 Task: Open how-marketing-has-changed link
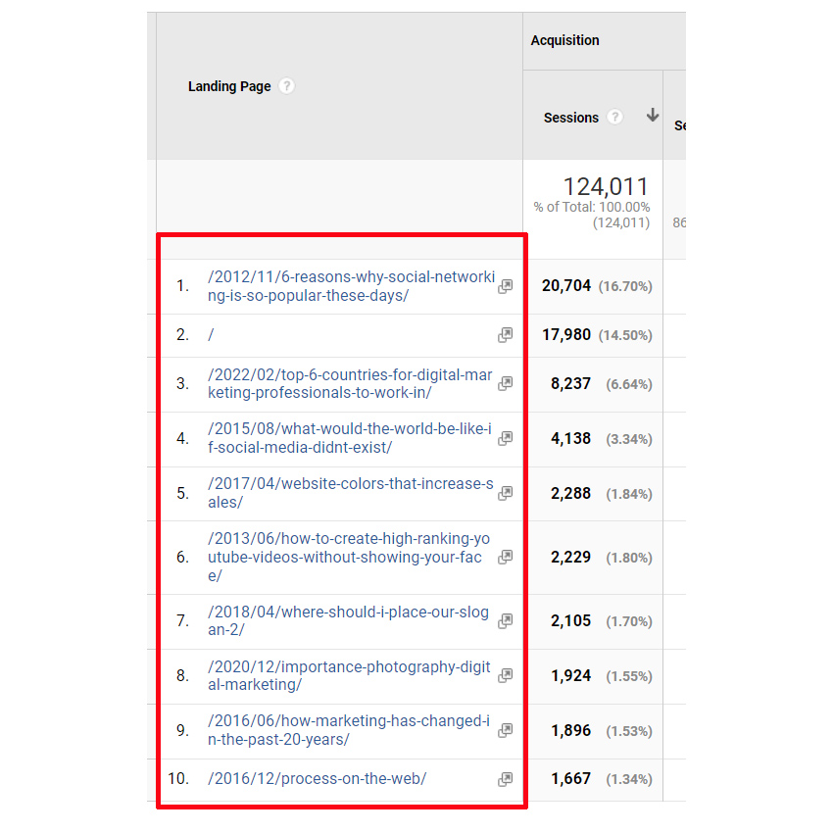[x=349, y=730]
